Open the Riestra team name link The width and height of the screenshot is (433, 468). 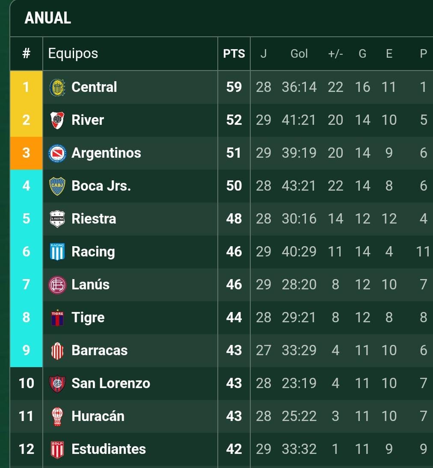tap(94, 219)
